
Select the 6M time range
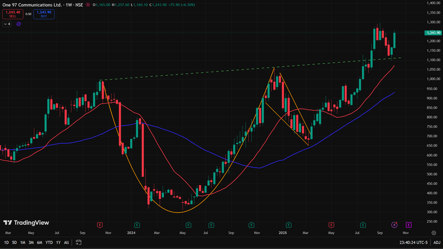click(x=40, y=242)
